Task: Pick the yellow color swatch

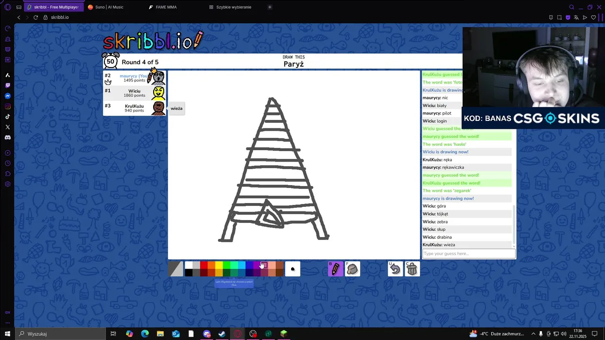Action: [x=219, y=265]
